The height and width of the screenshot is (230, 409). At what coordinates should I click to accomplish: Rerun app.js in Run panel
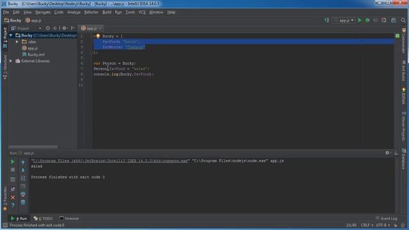click(13, 162)
